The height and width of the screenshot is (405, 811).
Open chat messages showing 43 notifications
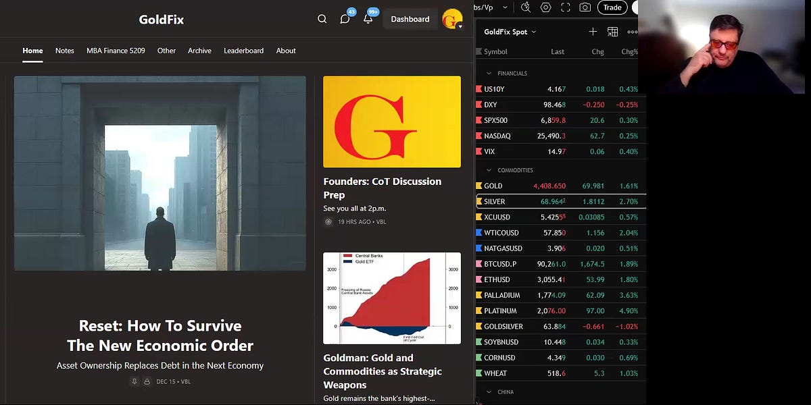point(345,19)
